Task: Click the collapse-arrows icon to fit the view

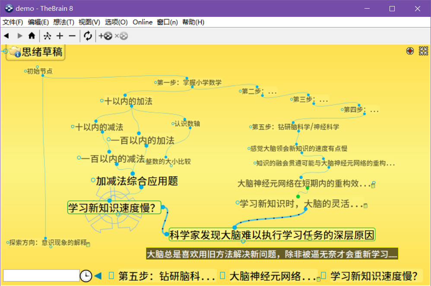Action: (424, 51)
